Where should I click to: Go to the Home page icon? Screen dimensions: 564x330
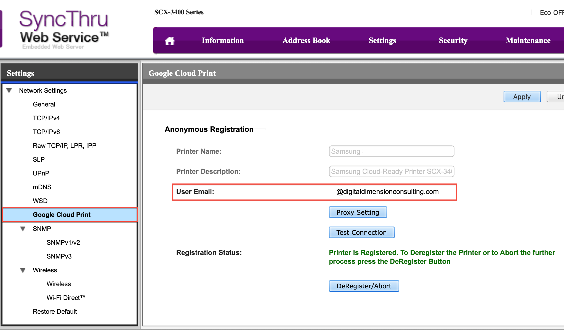pos(169,41)
